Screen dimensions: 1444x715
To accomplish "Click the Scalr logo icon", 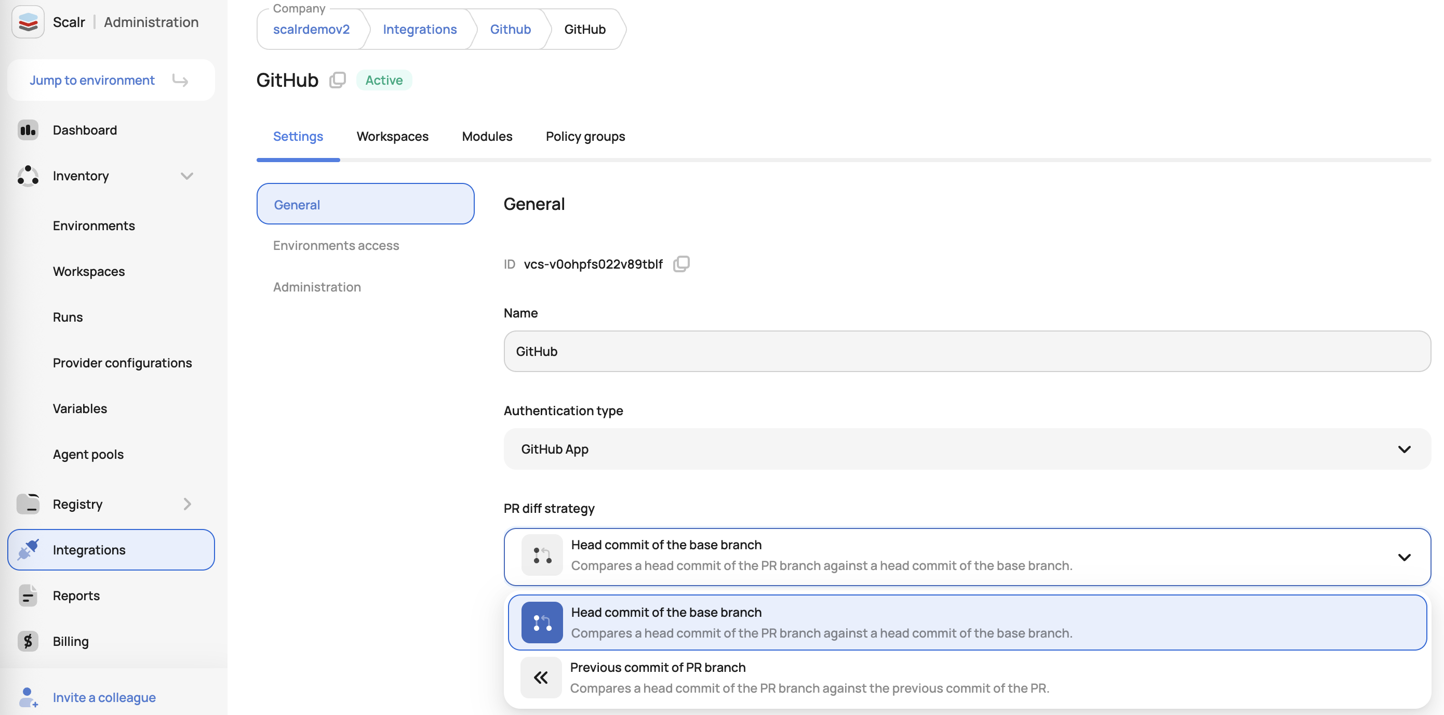I will click(28, 22).
